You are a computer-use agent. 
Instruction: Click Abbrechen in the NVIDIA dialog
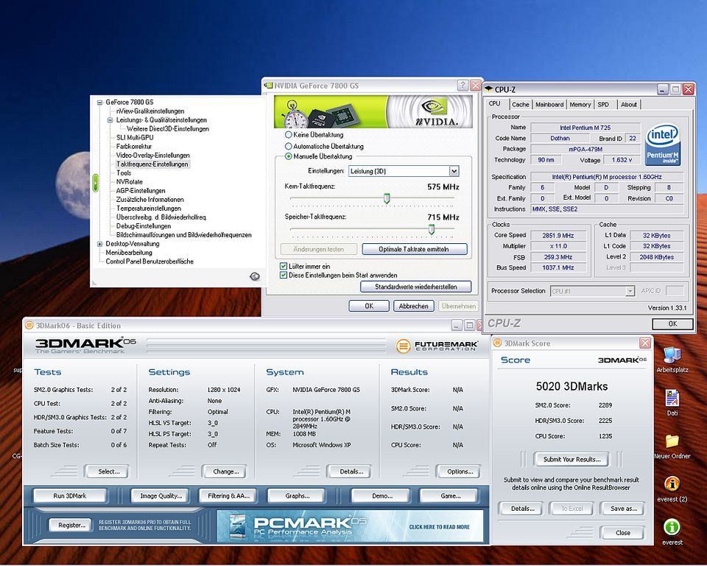(413, 306)
